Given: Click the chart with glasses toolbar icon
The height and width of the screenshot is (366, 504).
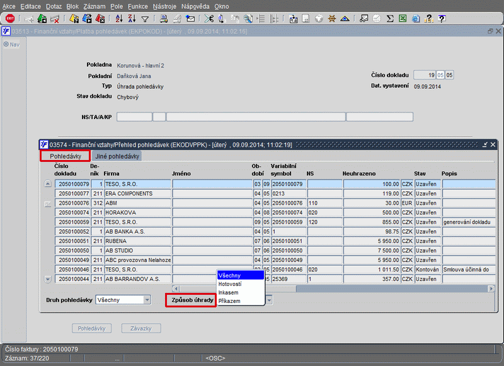Looking at the screenshot, I should coord(364,19).
